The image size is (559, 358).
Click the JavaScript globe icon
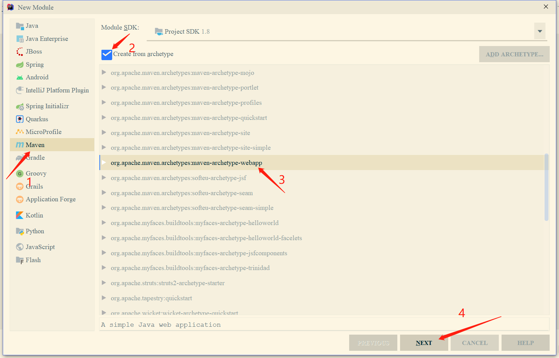pyautogui.click(x=20, y=247)
